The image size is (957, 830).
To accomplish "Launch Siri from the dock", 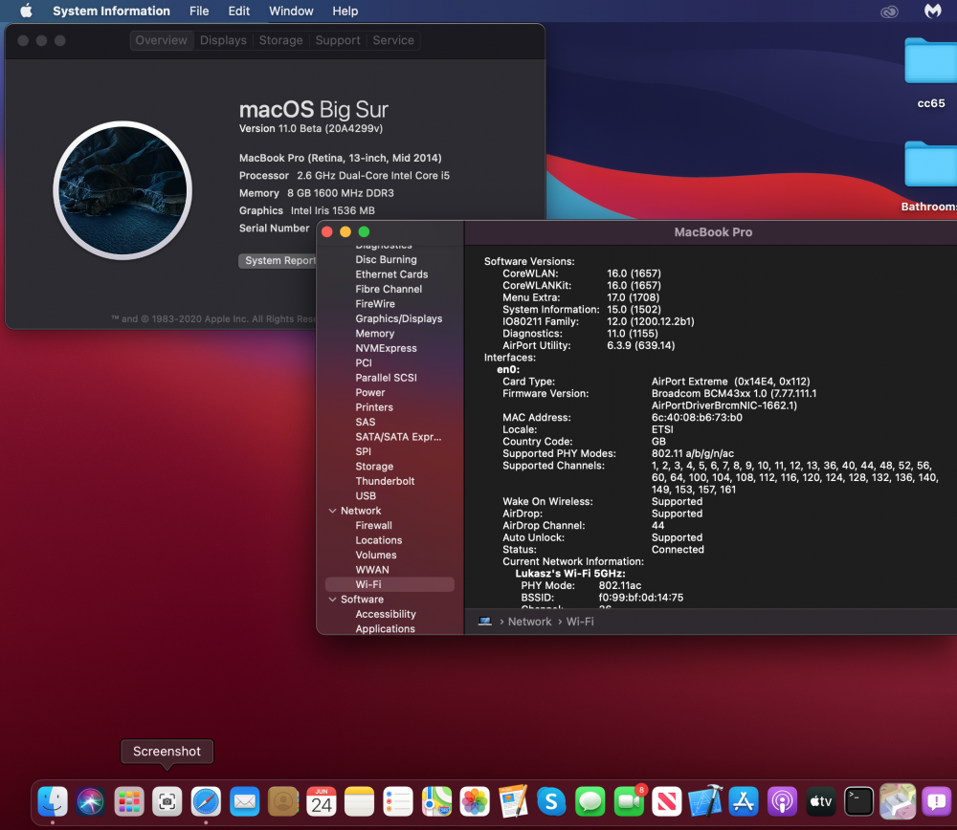I will point(91,801).
